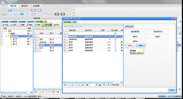This screenshot has height=99, width=183.
Task: Apply the bright blue filled skin thumbnail
Action: coord(22,14)
